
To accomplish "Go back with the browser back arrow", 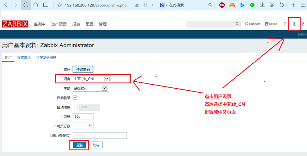I will point(6,5).
